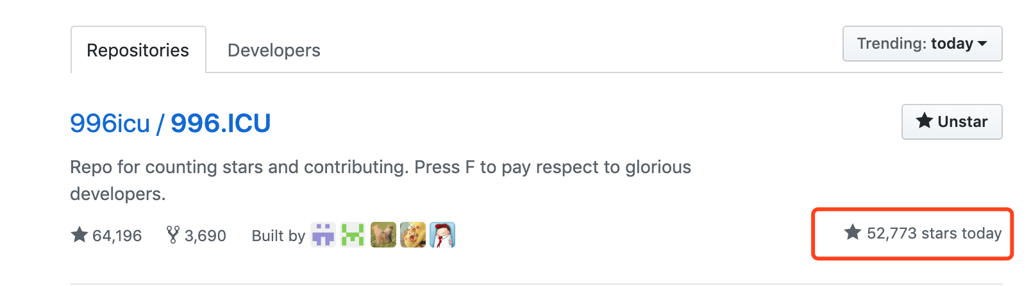Viewport: 1031px width, 286px height.
Task: Switch to the Repositories tab
Action: [x=138, y=50]
